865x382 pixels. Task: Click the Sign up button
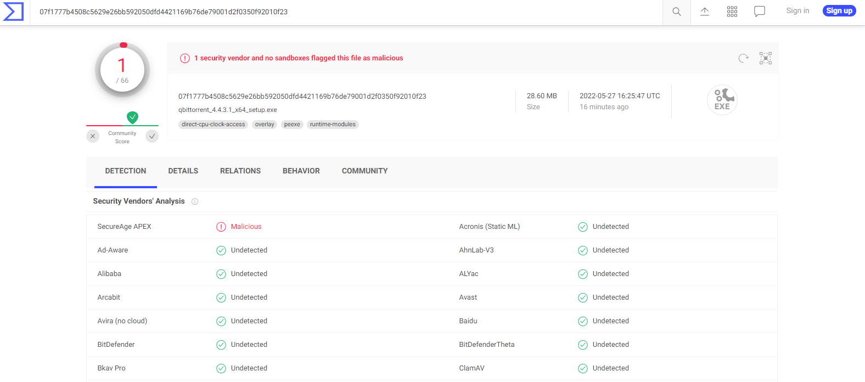(839, 11)
